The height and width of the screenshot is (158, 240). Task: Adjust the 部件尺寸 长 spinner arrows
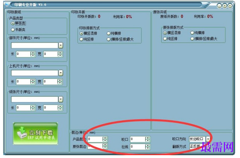tap(33, 54)
